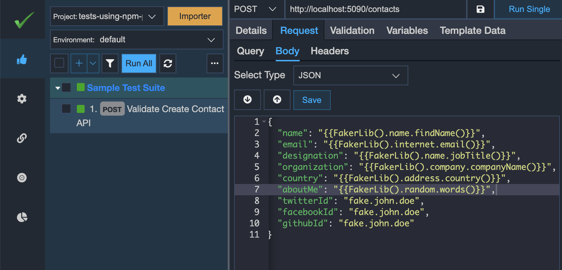Switch to the Details tab

click(x=251, y=31)
